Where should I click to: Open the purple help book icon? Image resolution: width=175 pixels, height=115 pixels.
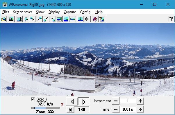tap(95, 19)
